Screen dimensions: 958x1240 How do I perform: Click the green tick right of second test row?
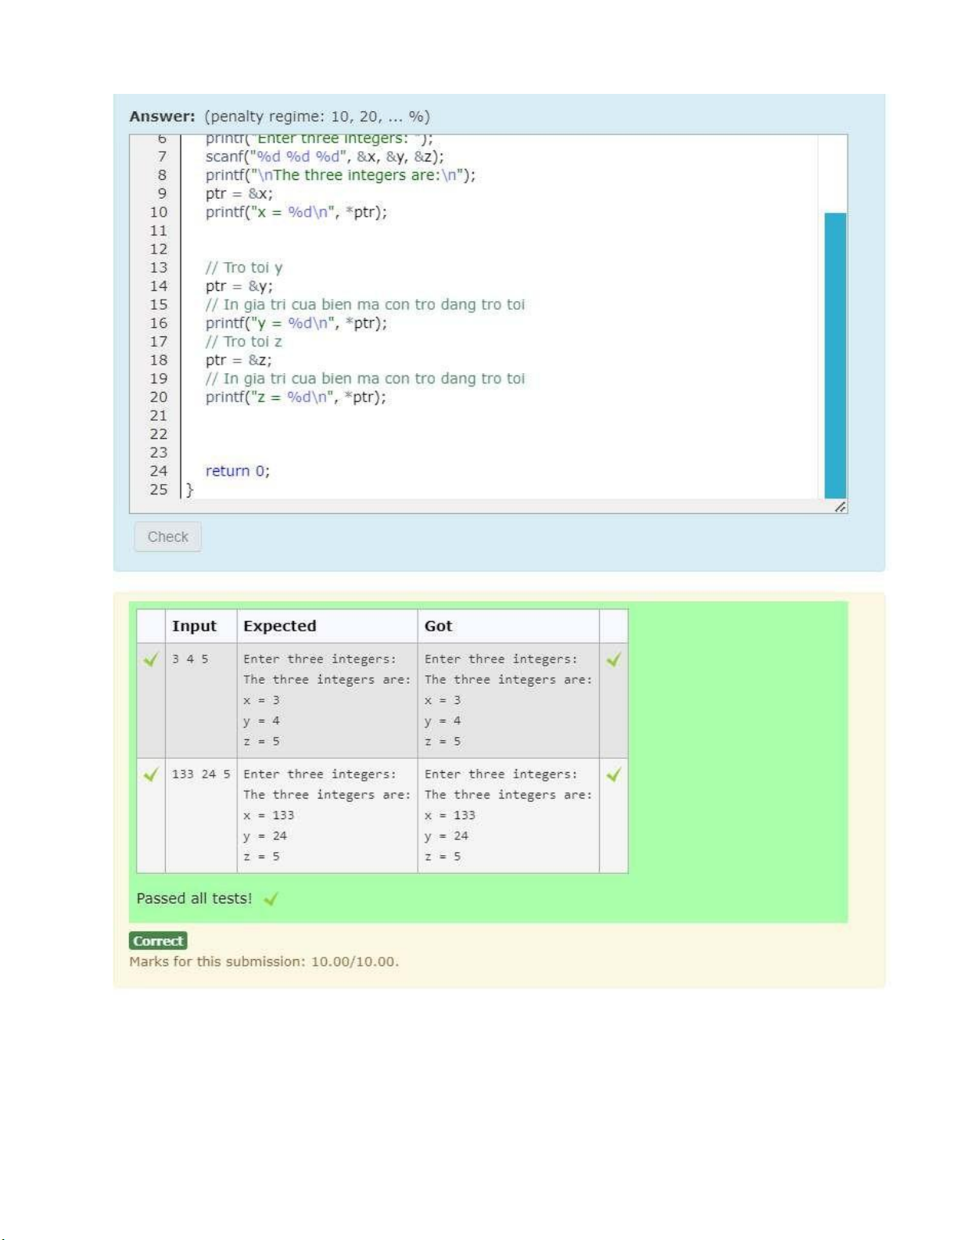click(x=613, y=775)
